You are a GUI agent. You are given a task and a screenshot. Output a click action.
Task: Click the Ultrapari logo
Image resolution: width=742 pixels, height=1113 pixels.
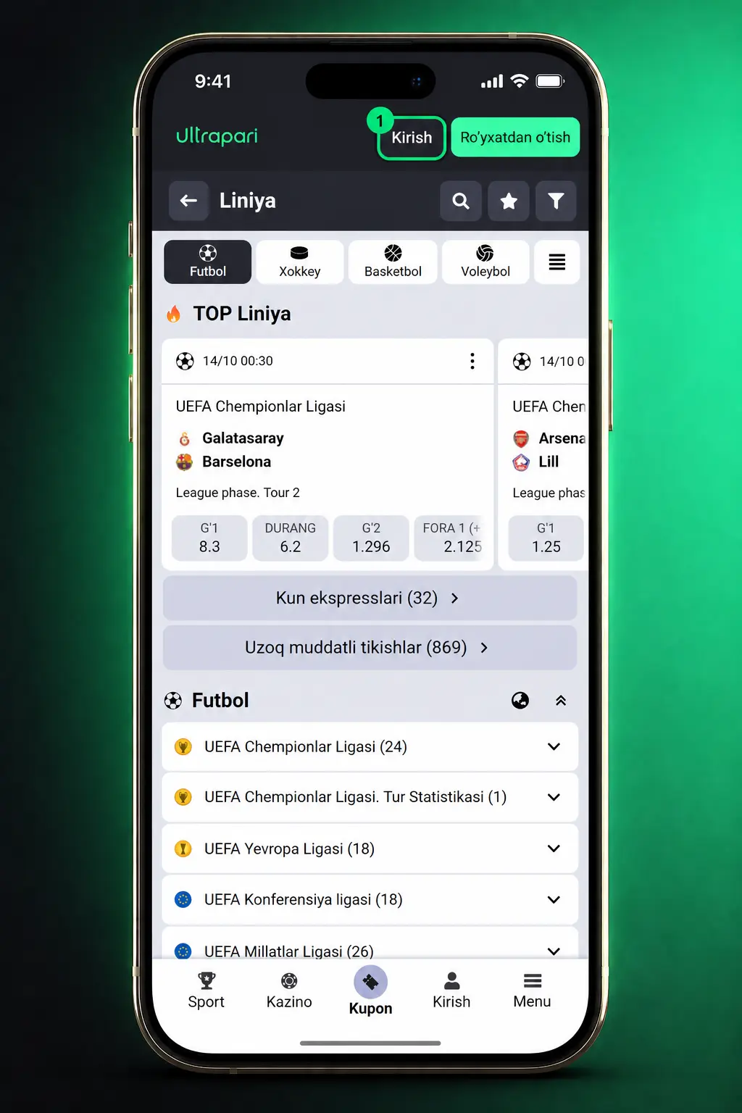click(217, 136)
